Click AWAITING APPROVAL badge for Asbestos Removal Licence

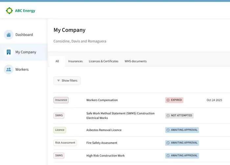[182, 130]
